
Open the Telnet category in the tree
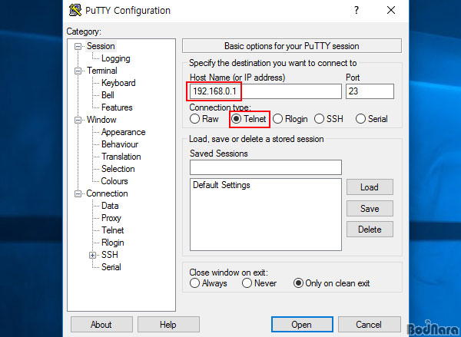[113, 230]
